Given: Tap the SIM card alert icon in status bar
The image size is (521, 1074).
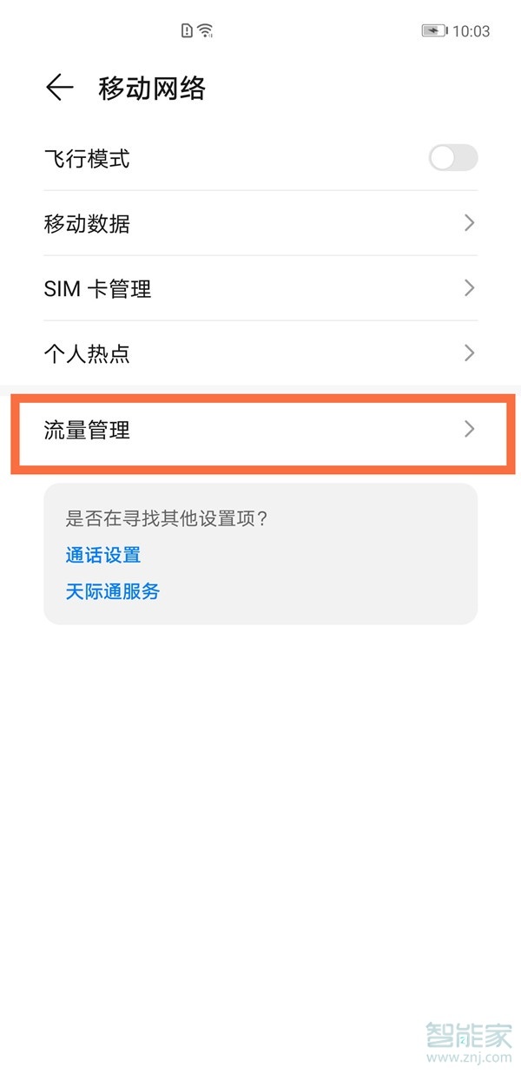Looking at the screenshot, I should pos(185,30).
